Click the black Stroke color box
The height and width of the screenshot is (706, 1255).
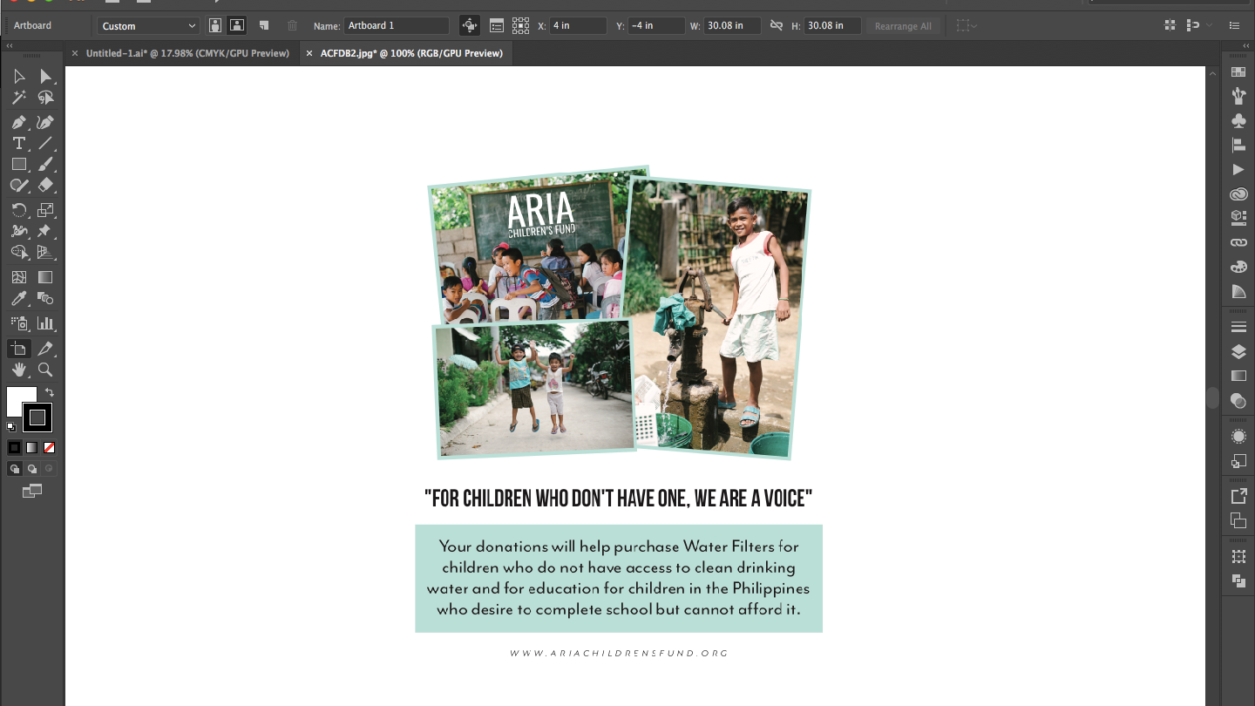(x=37, y=417)
